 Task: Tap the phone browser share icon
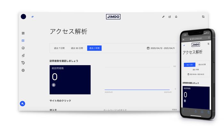click(x=196, y=111)
